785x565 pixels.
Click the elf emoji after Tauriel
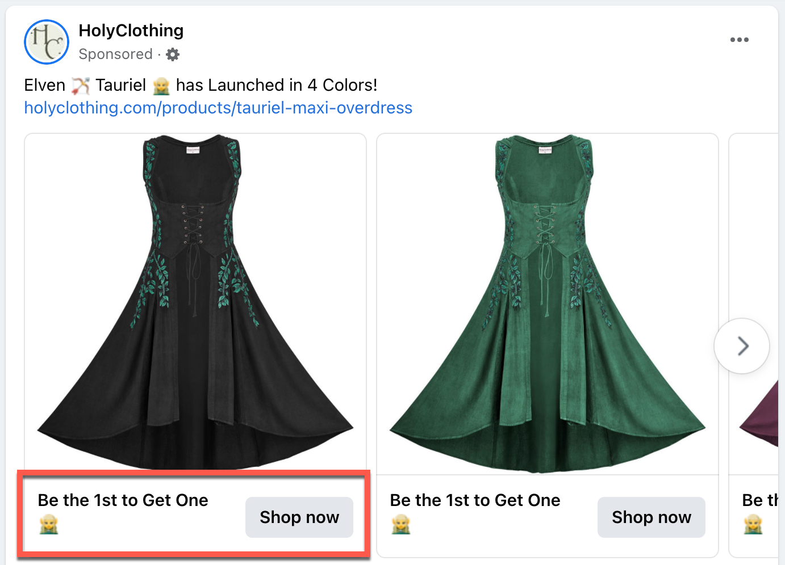(x=161, y=86)
